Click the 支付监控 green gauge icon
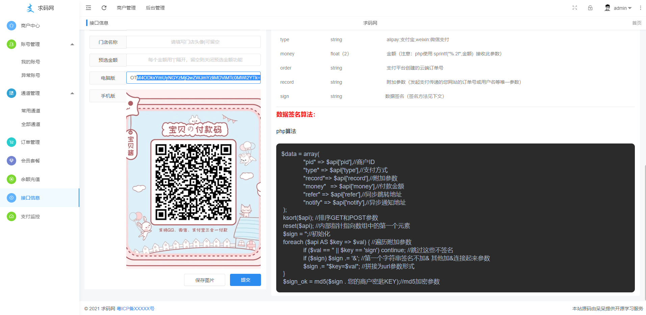 click(x=11, y=216)
